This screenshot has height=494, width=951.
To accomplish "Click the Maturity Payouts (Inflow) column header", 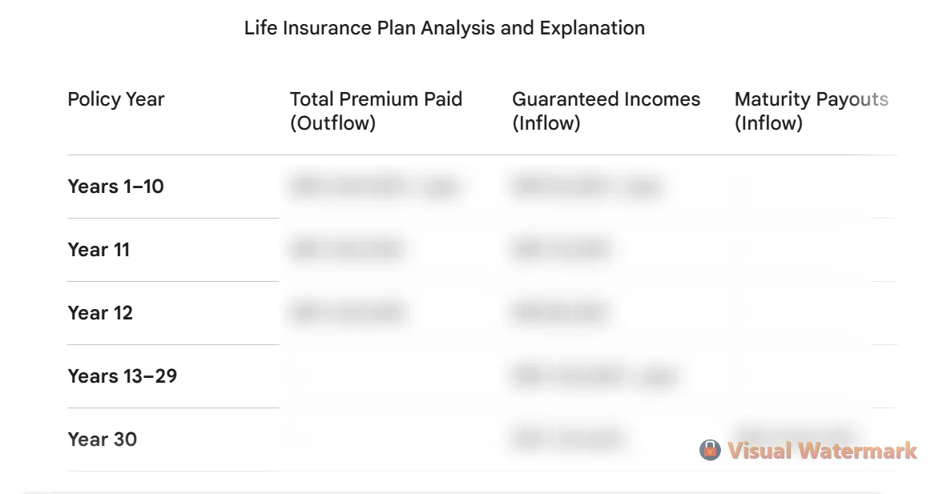I will point(811,110).
